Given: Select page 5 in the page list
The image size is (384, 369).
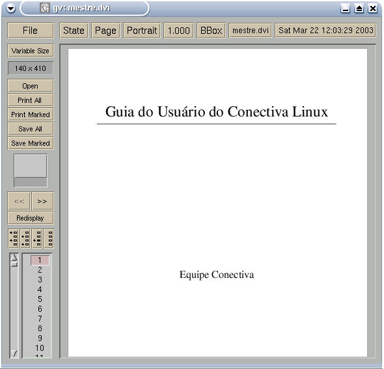Looking at the screenshot, I should 40,299.
